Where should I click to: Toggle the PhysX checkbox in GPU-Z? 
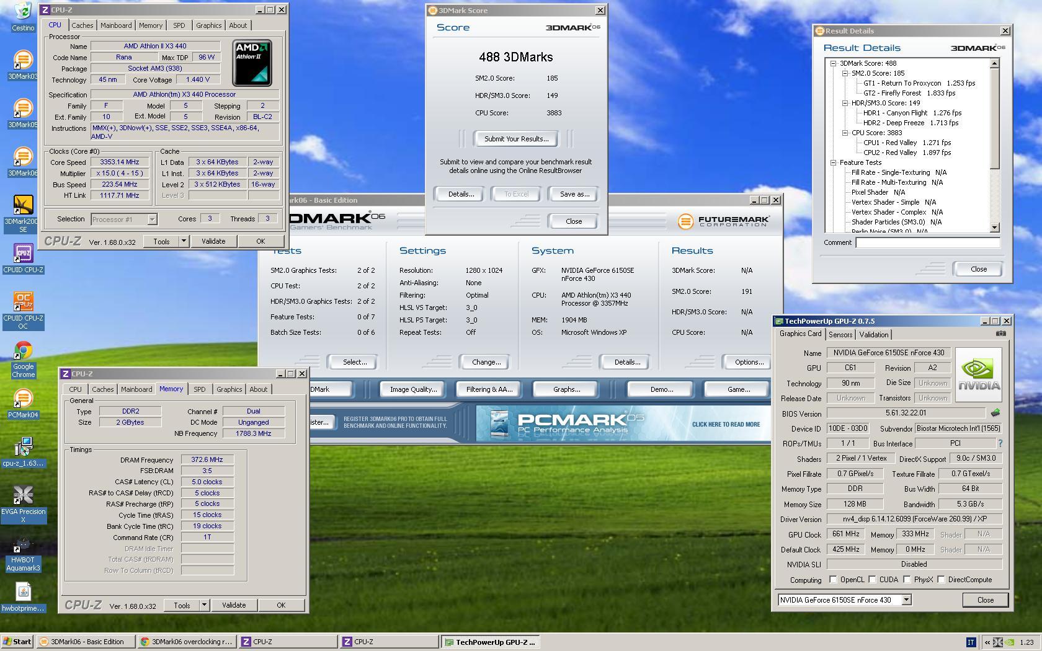pyautogui.click(x=907, y=580)
